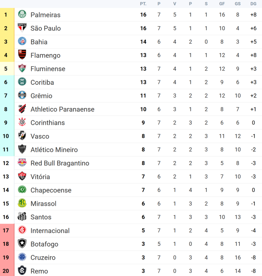Click the Flamengo club crest
262x276 pixels.
(x=22, y=55)
